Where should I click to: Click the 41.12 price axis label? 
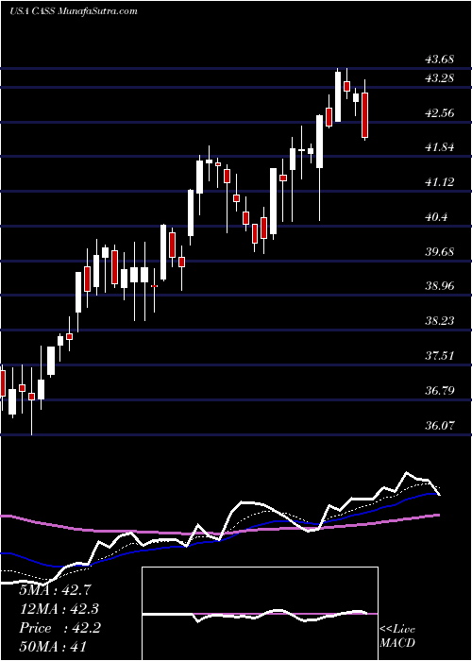click(440, 182)
